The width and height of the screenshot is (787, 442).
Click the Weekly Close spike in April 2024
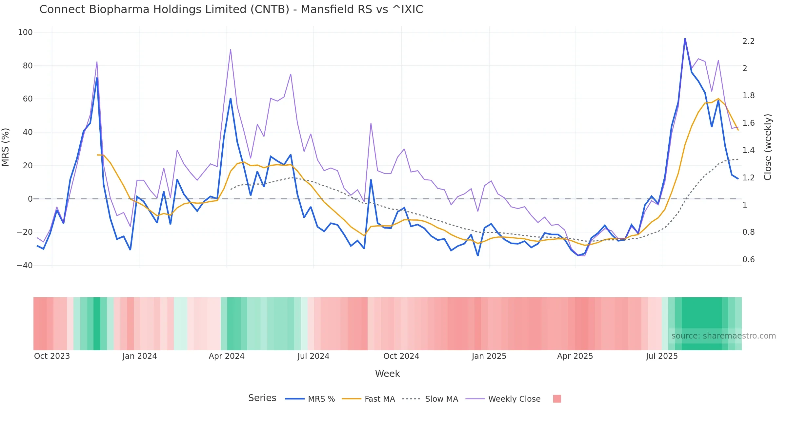[231, 50]
